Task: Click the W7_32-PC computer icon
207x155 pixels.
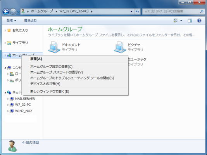Action: tap(12, 105)
